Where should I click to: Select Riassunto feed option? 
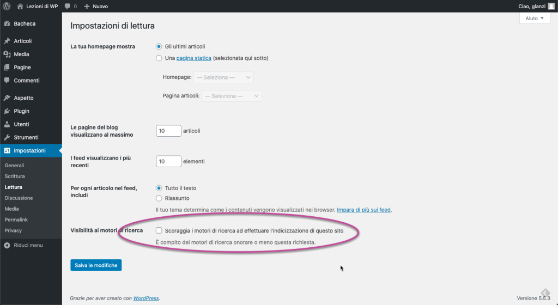click(x=159, y=198)
